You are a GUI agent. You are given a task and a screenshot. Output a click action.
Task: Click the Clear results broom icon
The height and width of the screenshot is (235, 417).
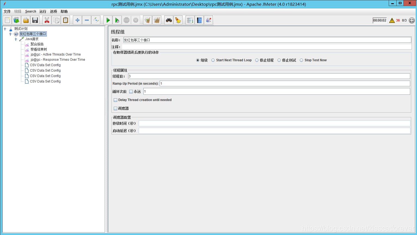[x=148, y=20]
